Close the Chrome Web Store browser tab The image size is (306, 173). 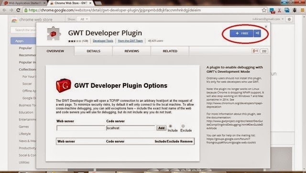coord(90,3)
